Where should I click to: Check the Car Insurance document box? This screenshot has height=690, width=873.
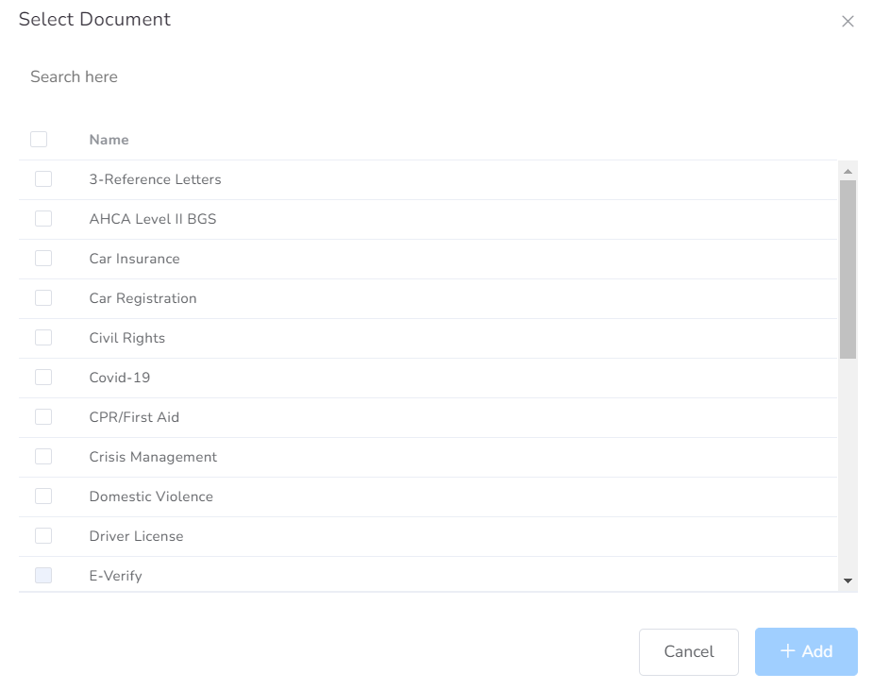click(43, 259)
